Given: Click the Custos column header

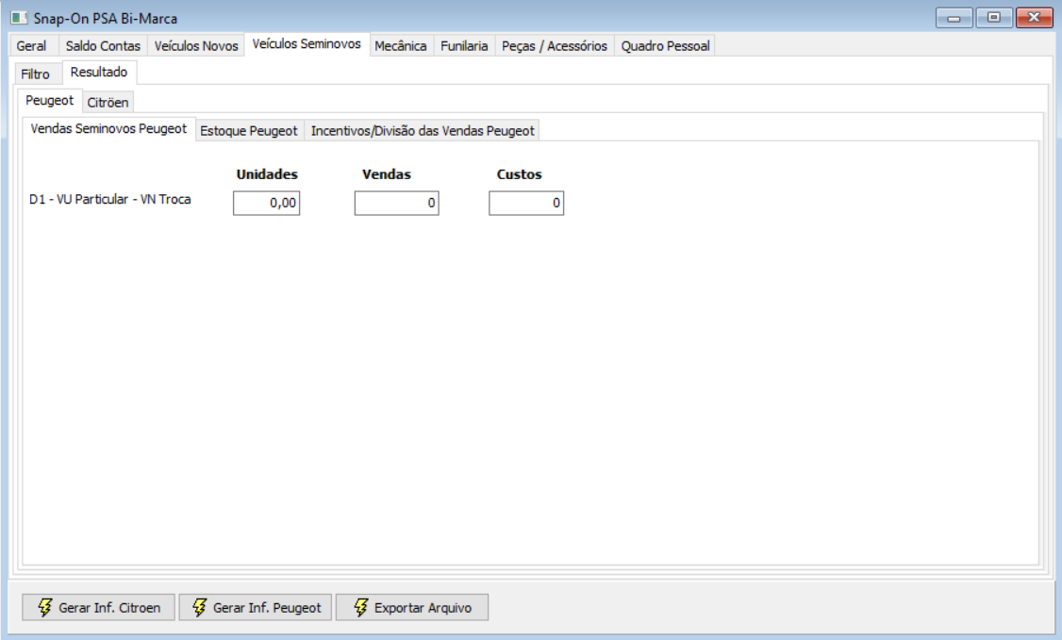Looking at the screenshot, I should [519, 174].
